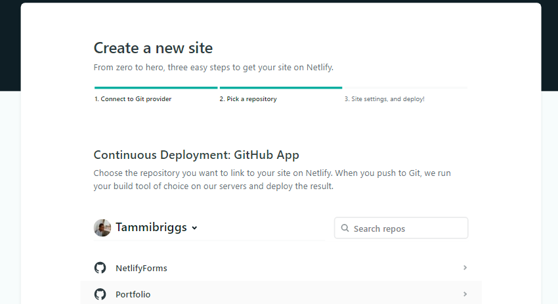Image resolution: width=558 pixels, height=304 pixels.
Task: Click the GitHub icon beside NetlifyForms
Action: click(100, 268)
